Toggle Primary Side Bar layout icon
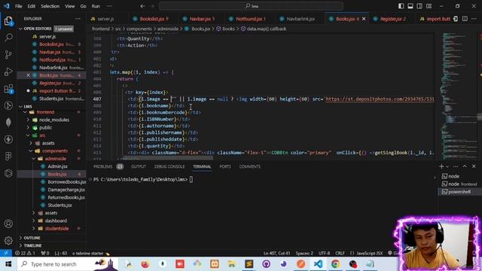The image size is (482, 271). 401,6
